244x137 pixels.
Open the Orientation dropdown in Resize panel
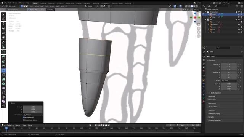click(x=33, y=115)
